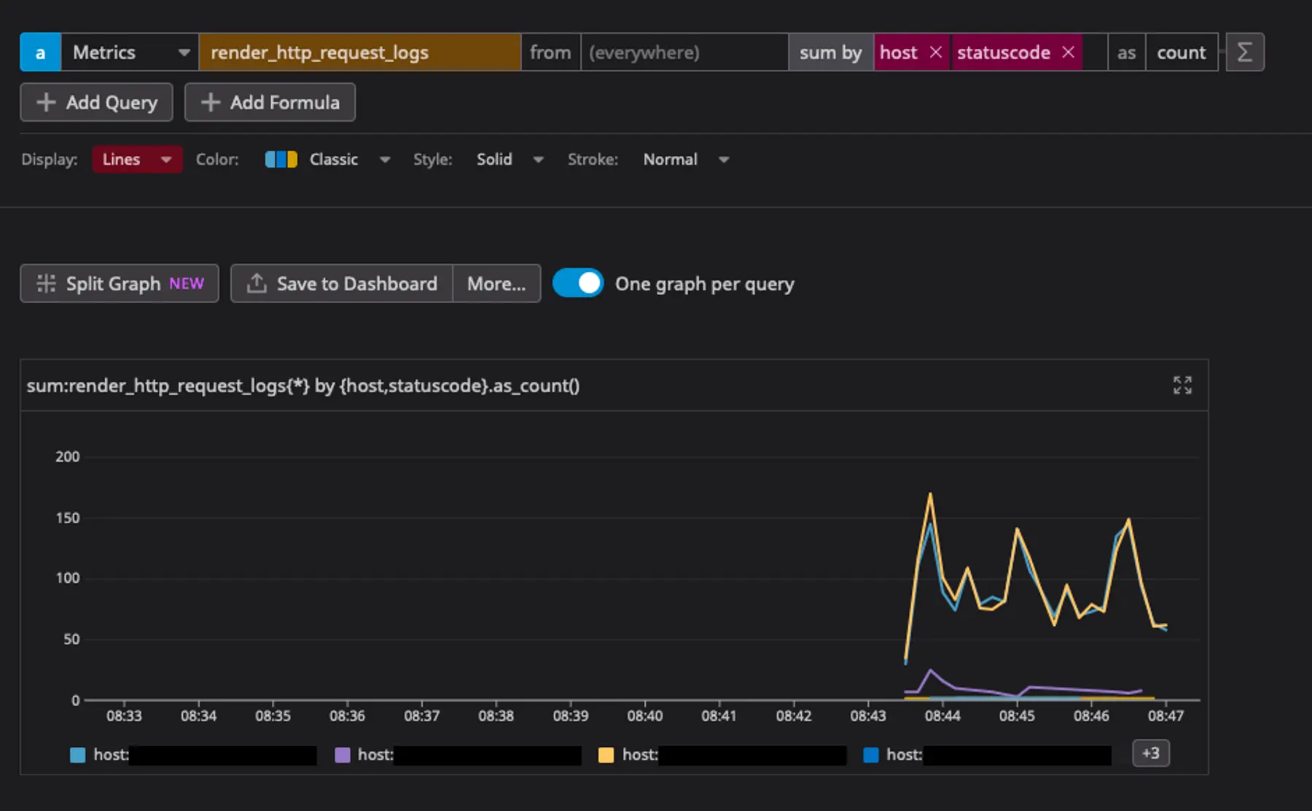This screenshot has height=811, width=1312.
Task: Expand the graph using the fullscreen arrows icon
Action: point(1183,385)
